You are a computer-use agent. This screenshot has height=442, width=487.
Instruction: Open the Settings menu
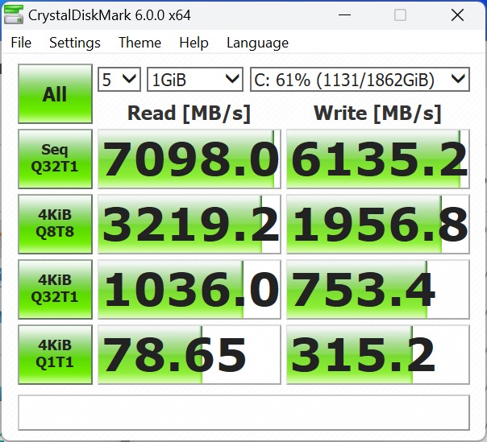[75, 43]
